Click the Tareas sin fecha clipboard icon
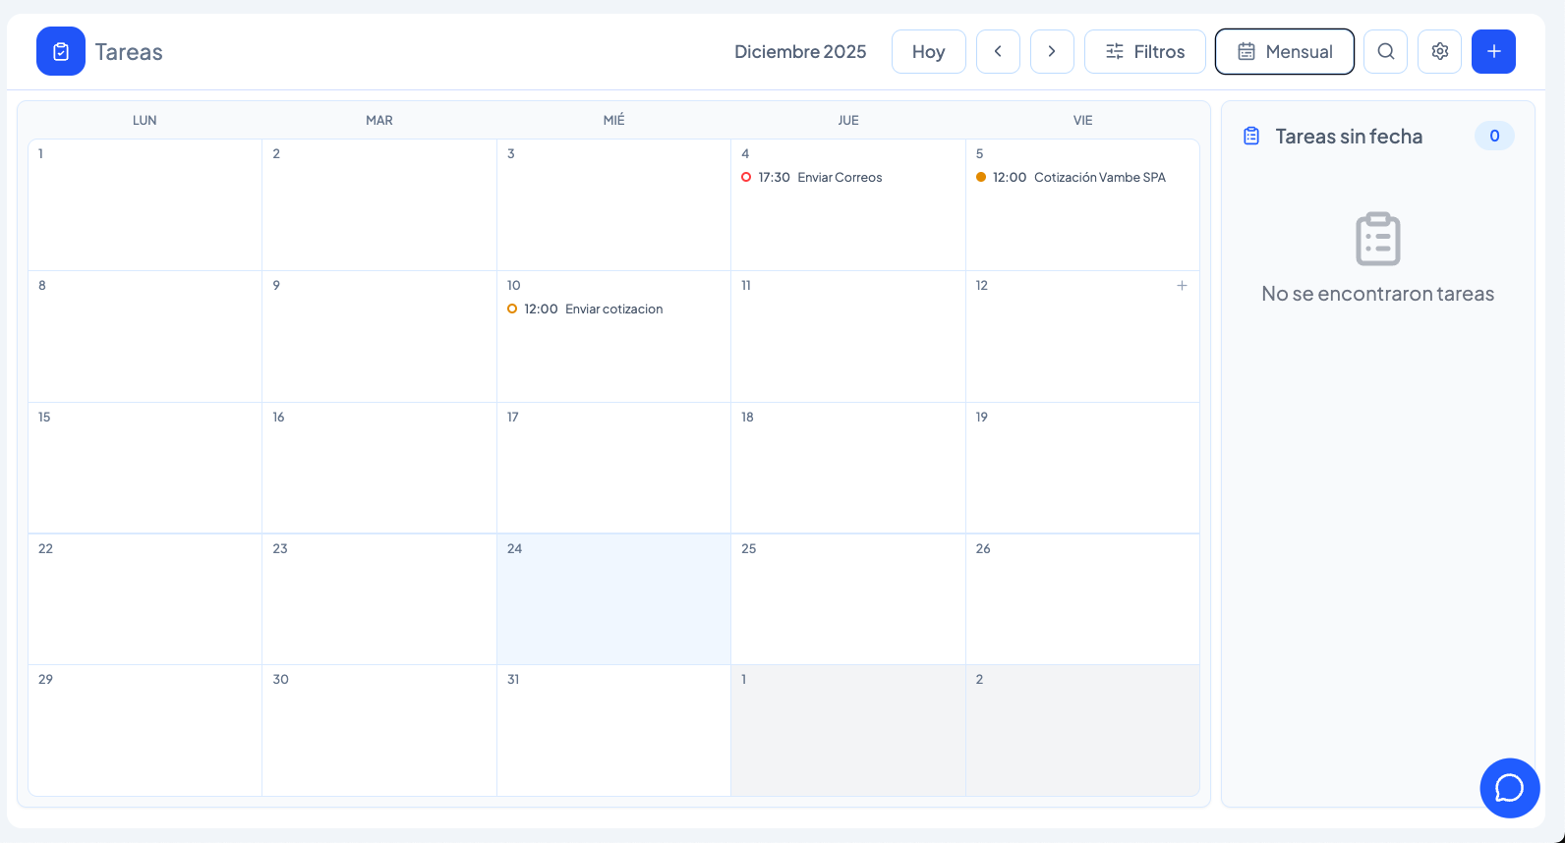The height and width of the screenshot is (843, 1565). 1251,137
